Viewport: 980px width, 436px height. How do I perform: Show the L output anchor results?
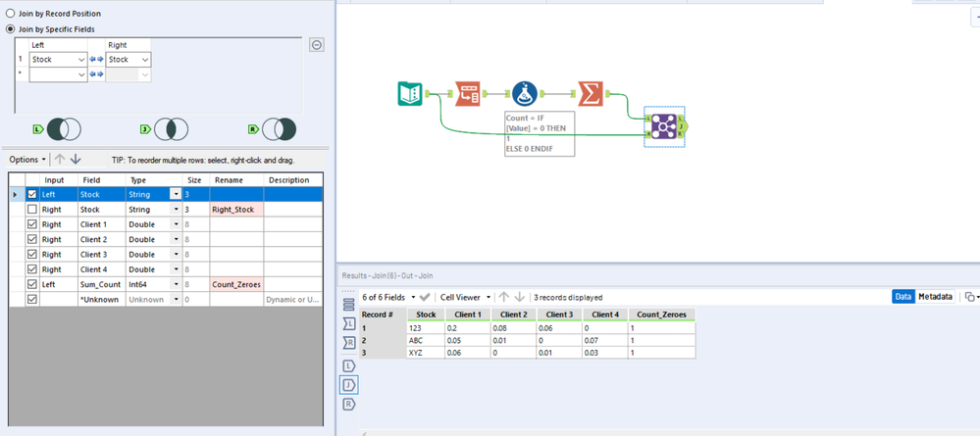[x=349, y=366]
